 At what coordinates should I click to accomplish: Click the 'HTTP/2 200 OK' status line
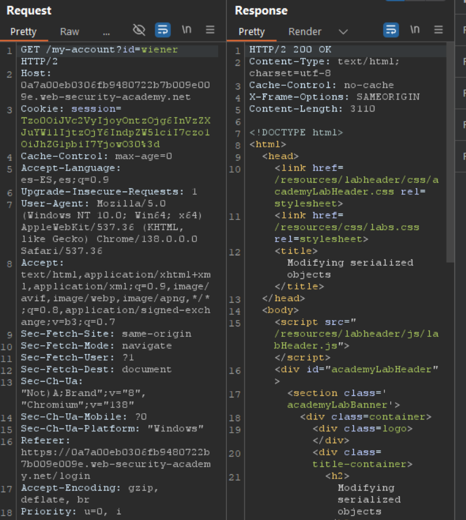(x=290, y=49)
